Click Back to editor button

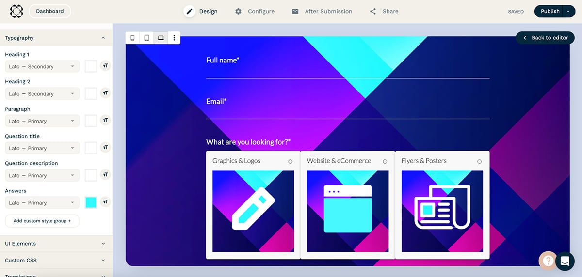tap(545, 38)
